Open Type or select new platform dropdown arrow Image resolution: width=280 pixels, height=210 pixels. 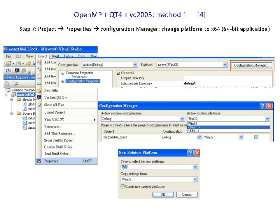195,167
